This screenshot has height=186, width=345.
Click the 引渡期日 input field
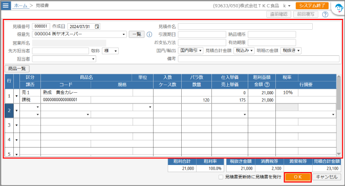[202, 34]
